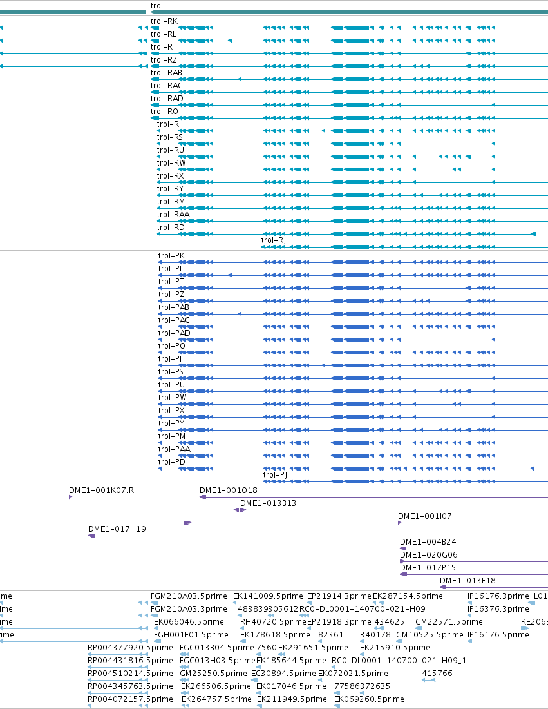Select the trol gene label at the top

point(156,6)
